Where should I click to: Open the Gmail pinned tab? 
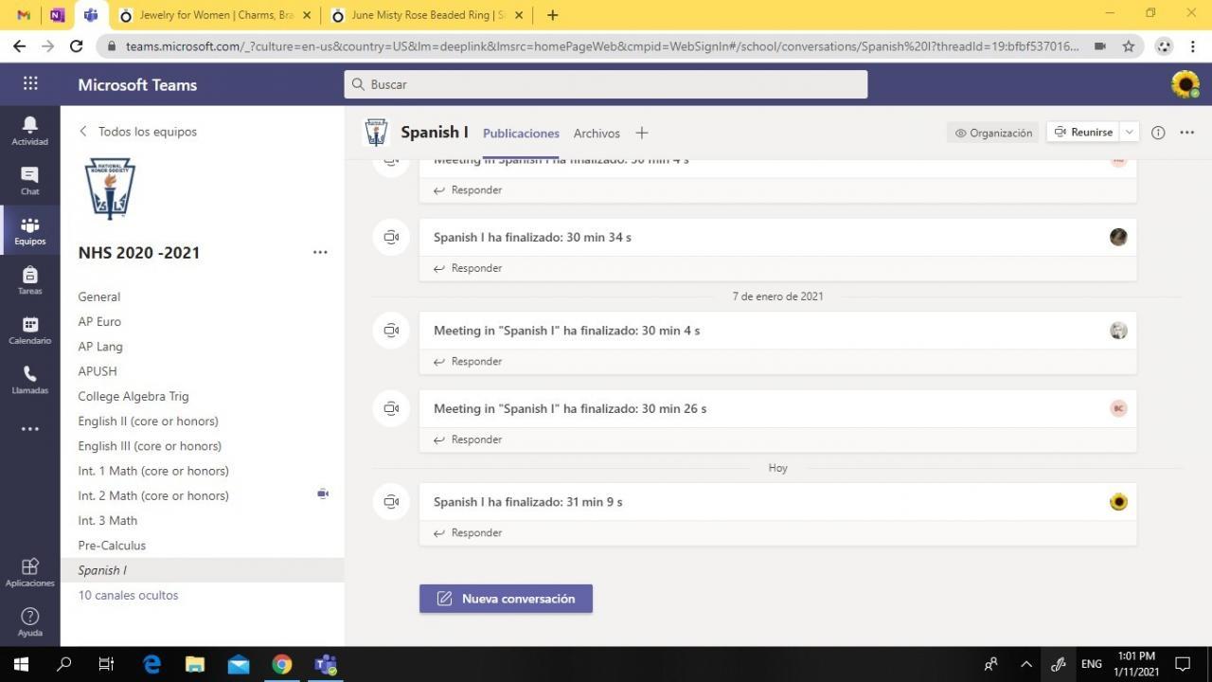[x=24, y=15]
